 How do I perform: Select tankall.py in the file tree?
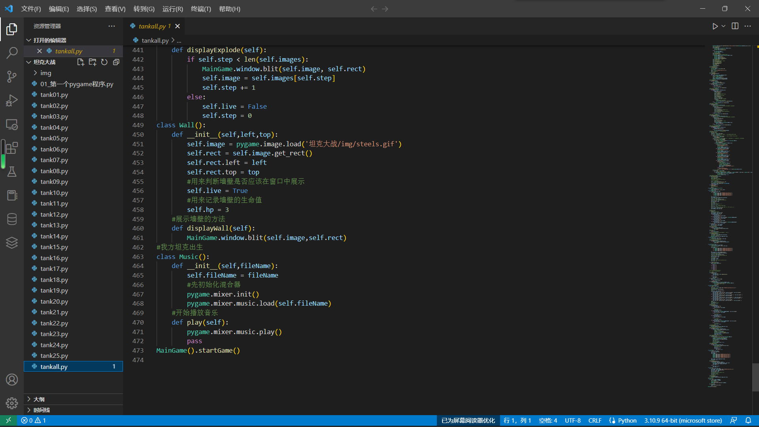[74, 367]
